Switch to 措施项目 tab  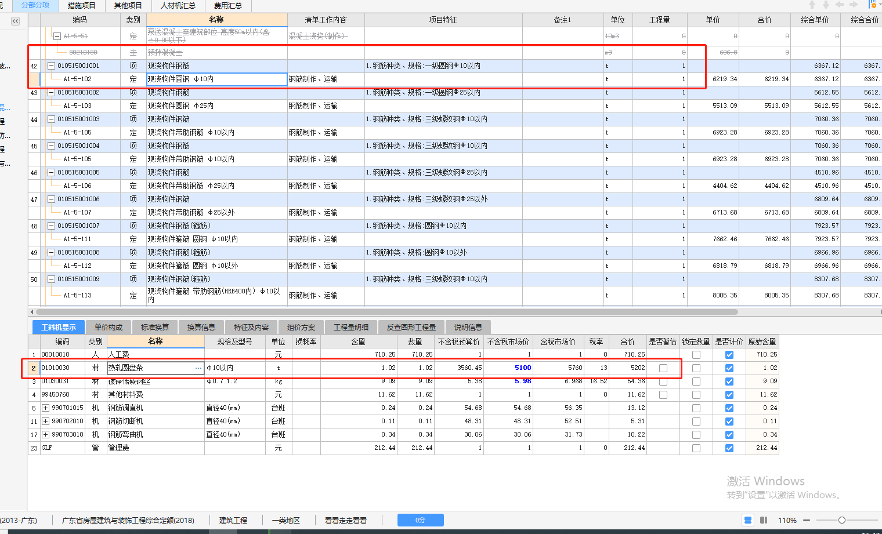coord(82,6)
